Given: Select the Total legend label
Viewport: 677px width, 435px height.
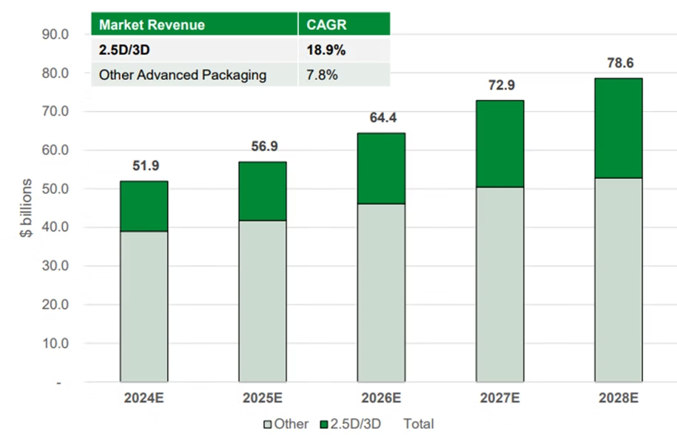Looking at the screenshot, I should tap(418, 424).
